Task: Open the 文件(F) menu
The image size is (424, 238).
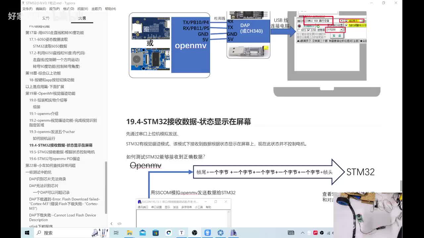Action: click(x=27, y=9)
